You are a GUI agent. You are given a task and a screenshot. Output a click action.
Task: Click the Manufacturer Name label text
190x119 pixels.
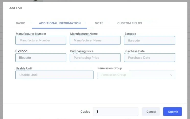click(x=84, y=34)
